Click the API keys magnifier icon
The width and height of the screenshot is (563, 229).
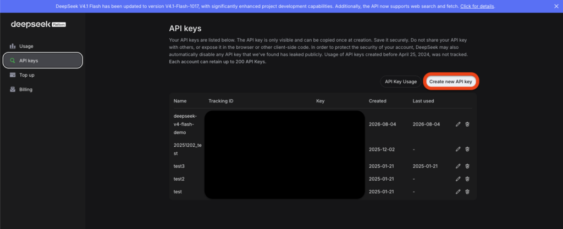[13, 60]
